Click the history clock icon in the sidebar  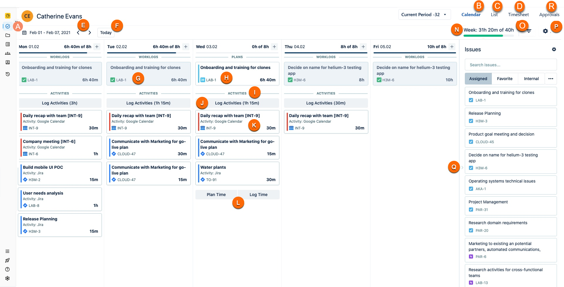[8, 74]
